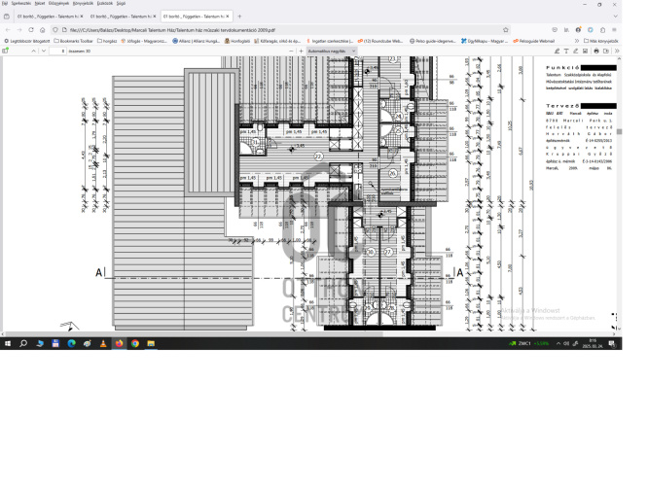Bookmark this page with star icon

[506, 29]
